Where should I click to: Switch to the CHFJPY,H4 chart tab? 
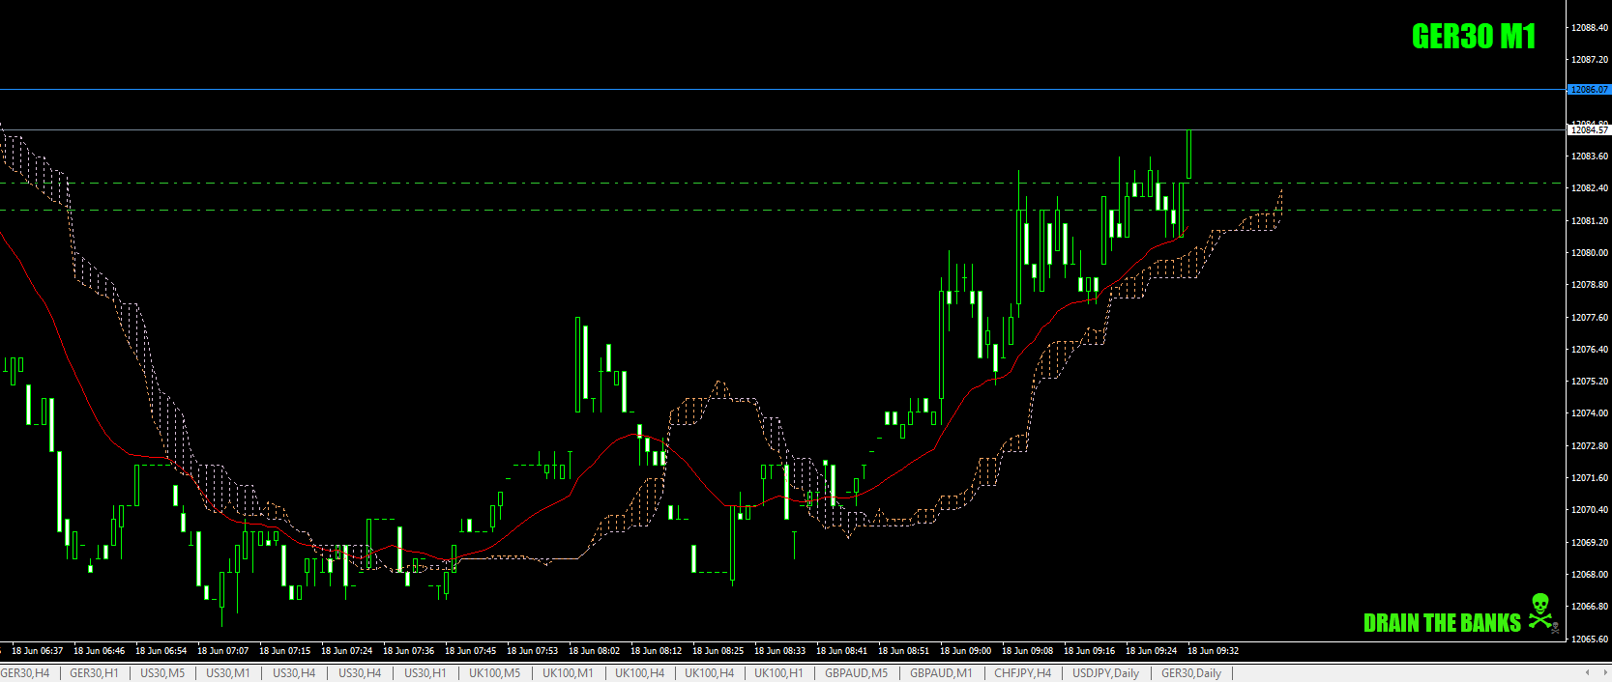[1022, 673]
